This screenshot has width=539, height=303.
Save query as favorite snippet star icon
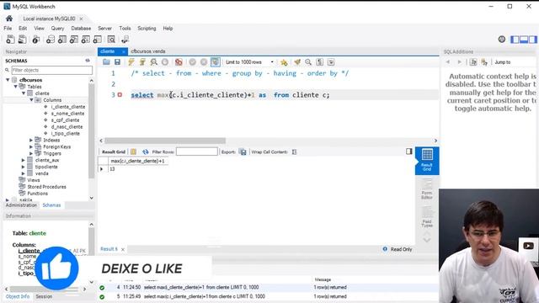284,62
